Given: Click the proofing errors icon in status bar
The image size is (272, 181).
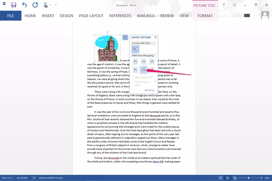Looking at the screenshot, I should point(34,178).
